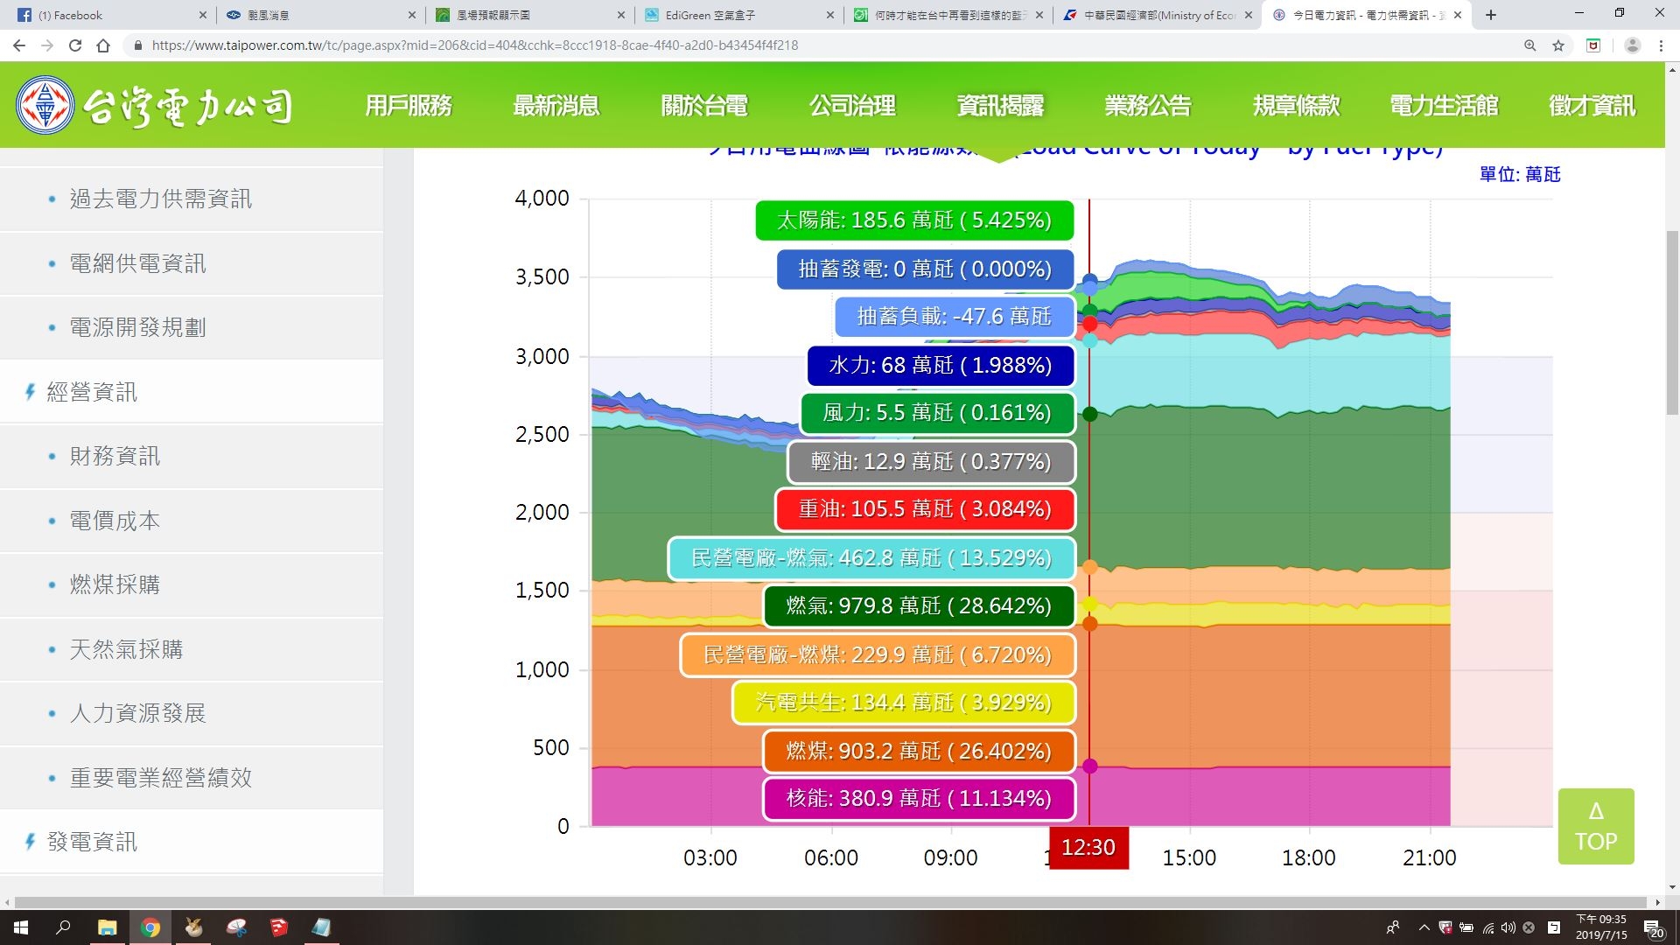The width and height of the screenshot is (1680, 945).
Task: Open the security shield tray icon
Action: tap(1445, 927)
